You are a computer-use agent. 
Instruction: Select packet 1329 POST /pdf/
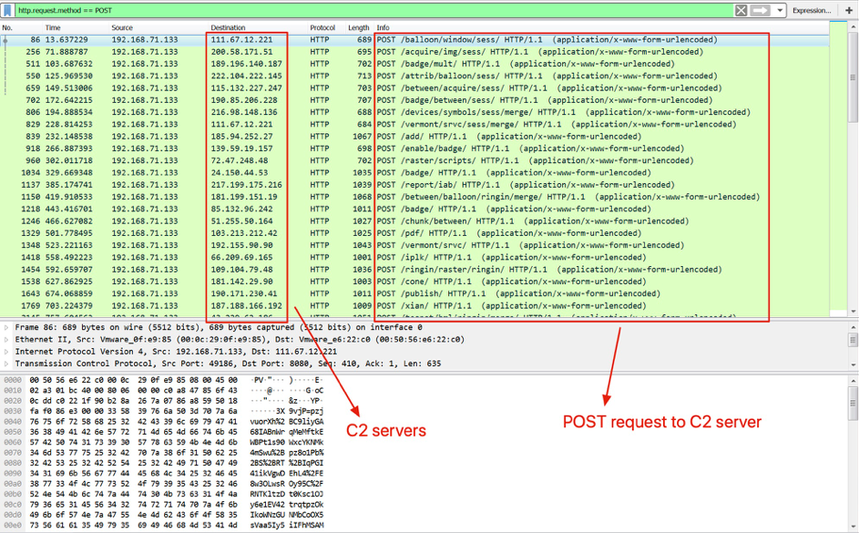[414, 233]
